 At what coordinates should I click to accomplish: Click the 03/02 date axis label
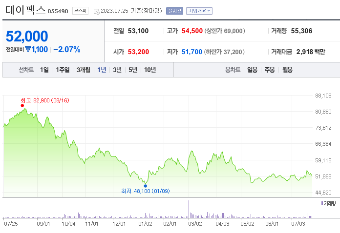[x=195, y=224]
